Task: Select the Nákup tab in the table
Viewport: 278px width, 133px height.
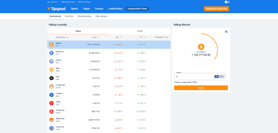Action: pos(78,31)
